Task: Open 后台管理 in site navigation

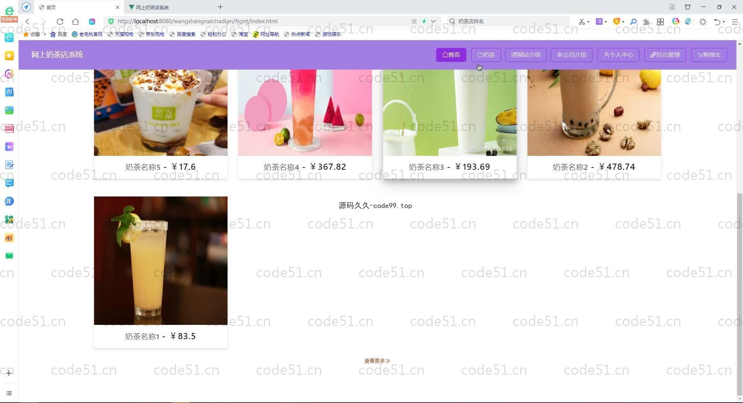Action: 665,55
